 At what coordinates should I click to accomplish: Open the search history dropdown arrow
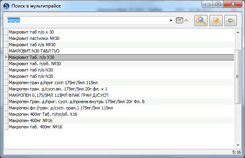pyautogui.click(x=171, y=20)
